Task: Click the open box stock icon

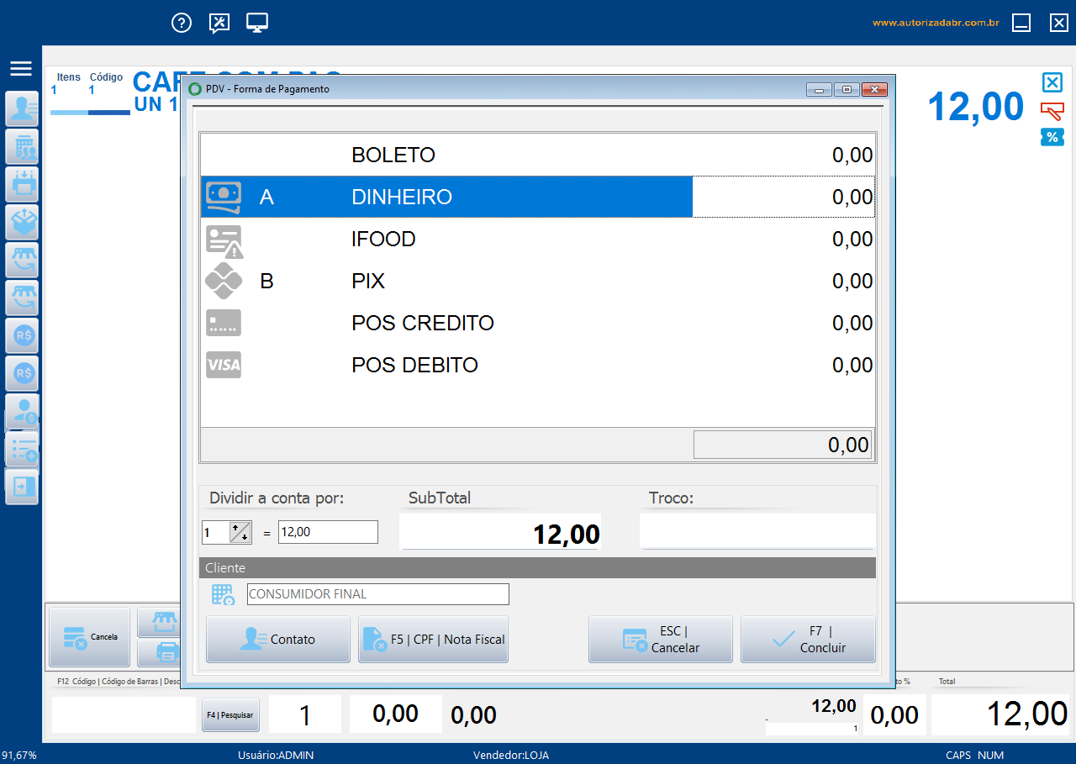Action: click(x=22, y=222)
